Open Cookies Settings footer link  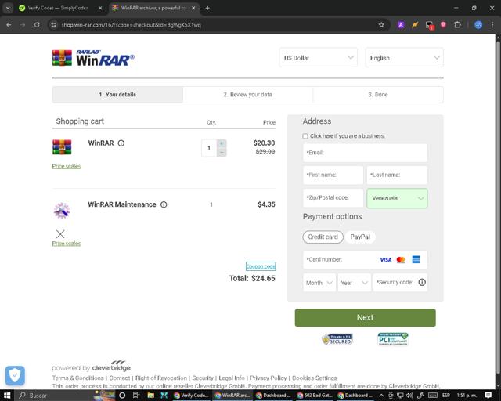pos(315,378)
